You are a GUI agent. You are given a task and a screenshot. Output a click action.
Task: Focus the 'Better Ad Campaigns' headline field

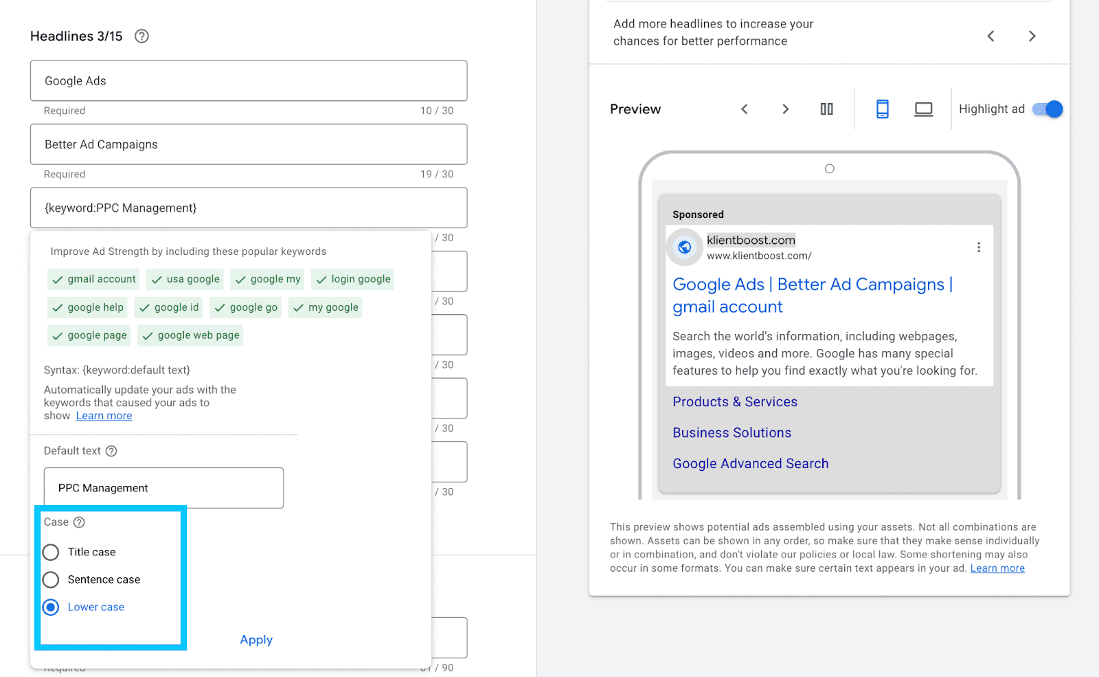(249, 144)
